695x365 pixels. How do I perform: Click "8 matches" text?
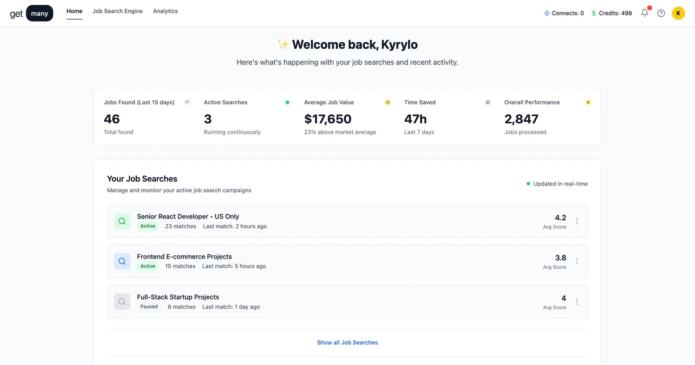182,306
